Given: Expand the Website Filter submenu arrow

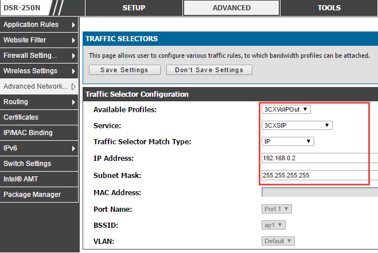Looking at the screenshot, I should tap(73, 40).
